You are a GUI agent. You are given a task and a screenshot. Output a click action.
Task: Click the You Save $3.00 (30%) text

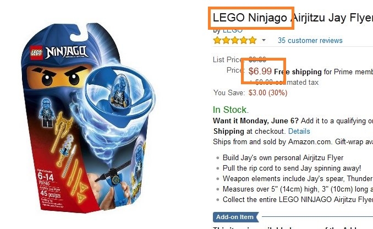tap(250, 92)
